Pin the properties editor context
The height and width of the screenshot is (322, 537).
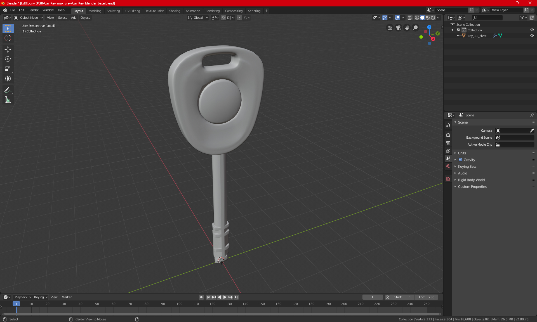click(532, 115)
